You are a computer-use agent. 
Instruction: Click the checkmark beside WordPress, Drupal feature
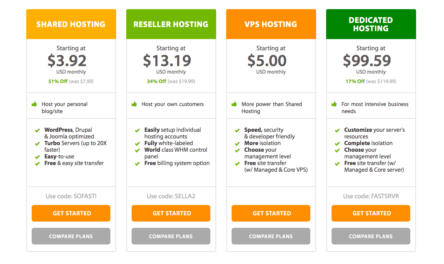pyautogui.click(x=37, y=130)
